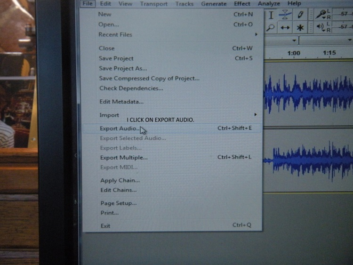
Task: Expand the Import submenu
Action: tap(172, 115)
